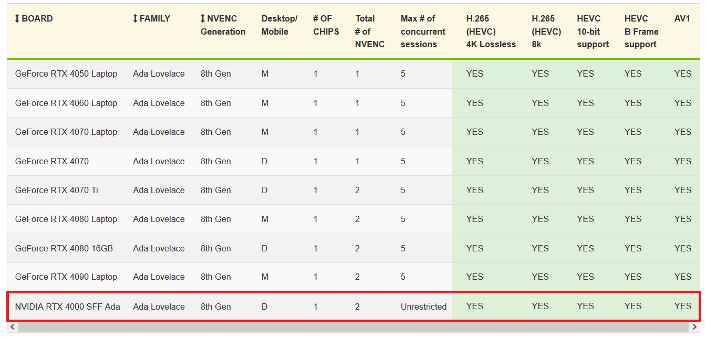Click sessions value 5 in RTX 4080 Laptop row
This screenshot has height=338, width=706.
pos(403,219)
